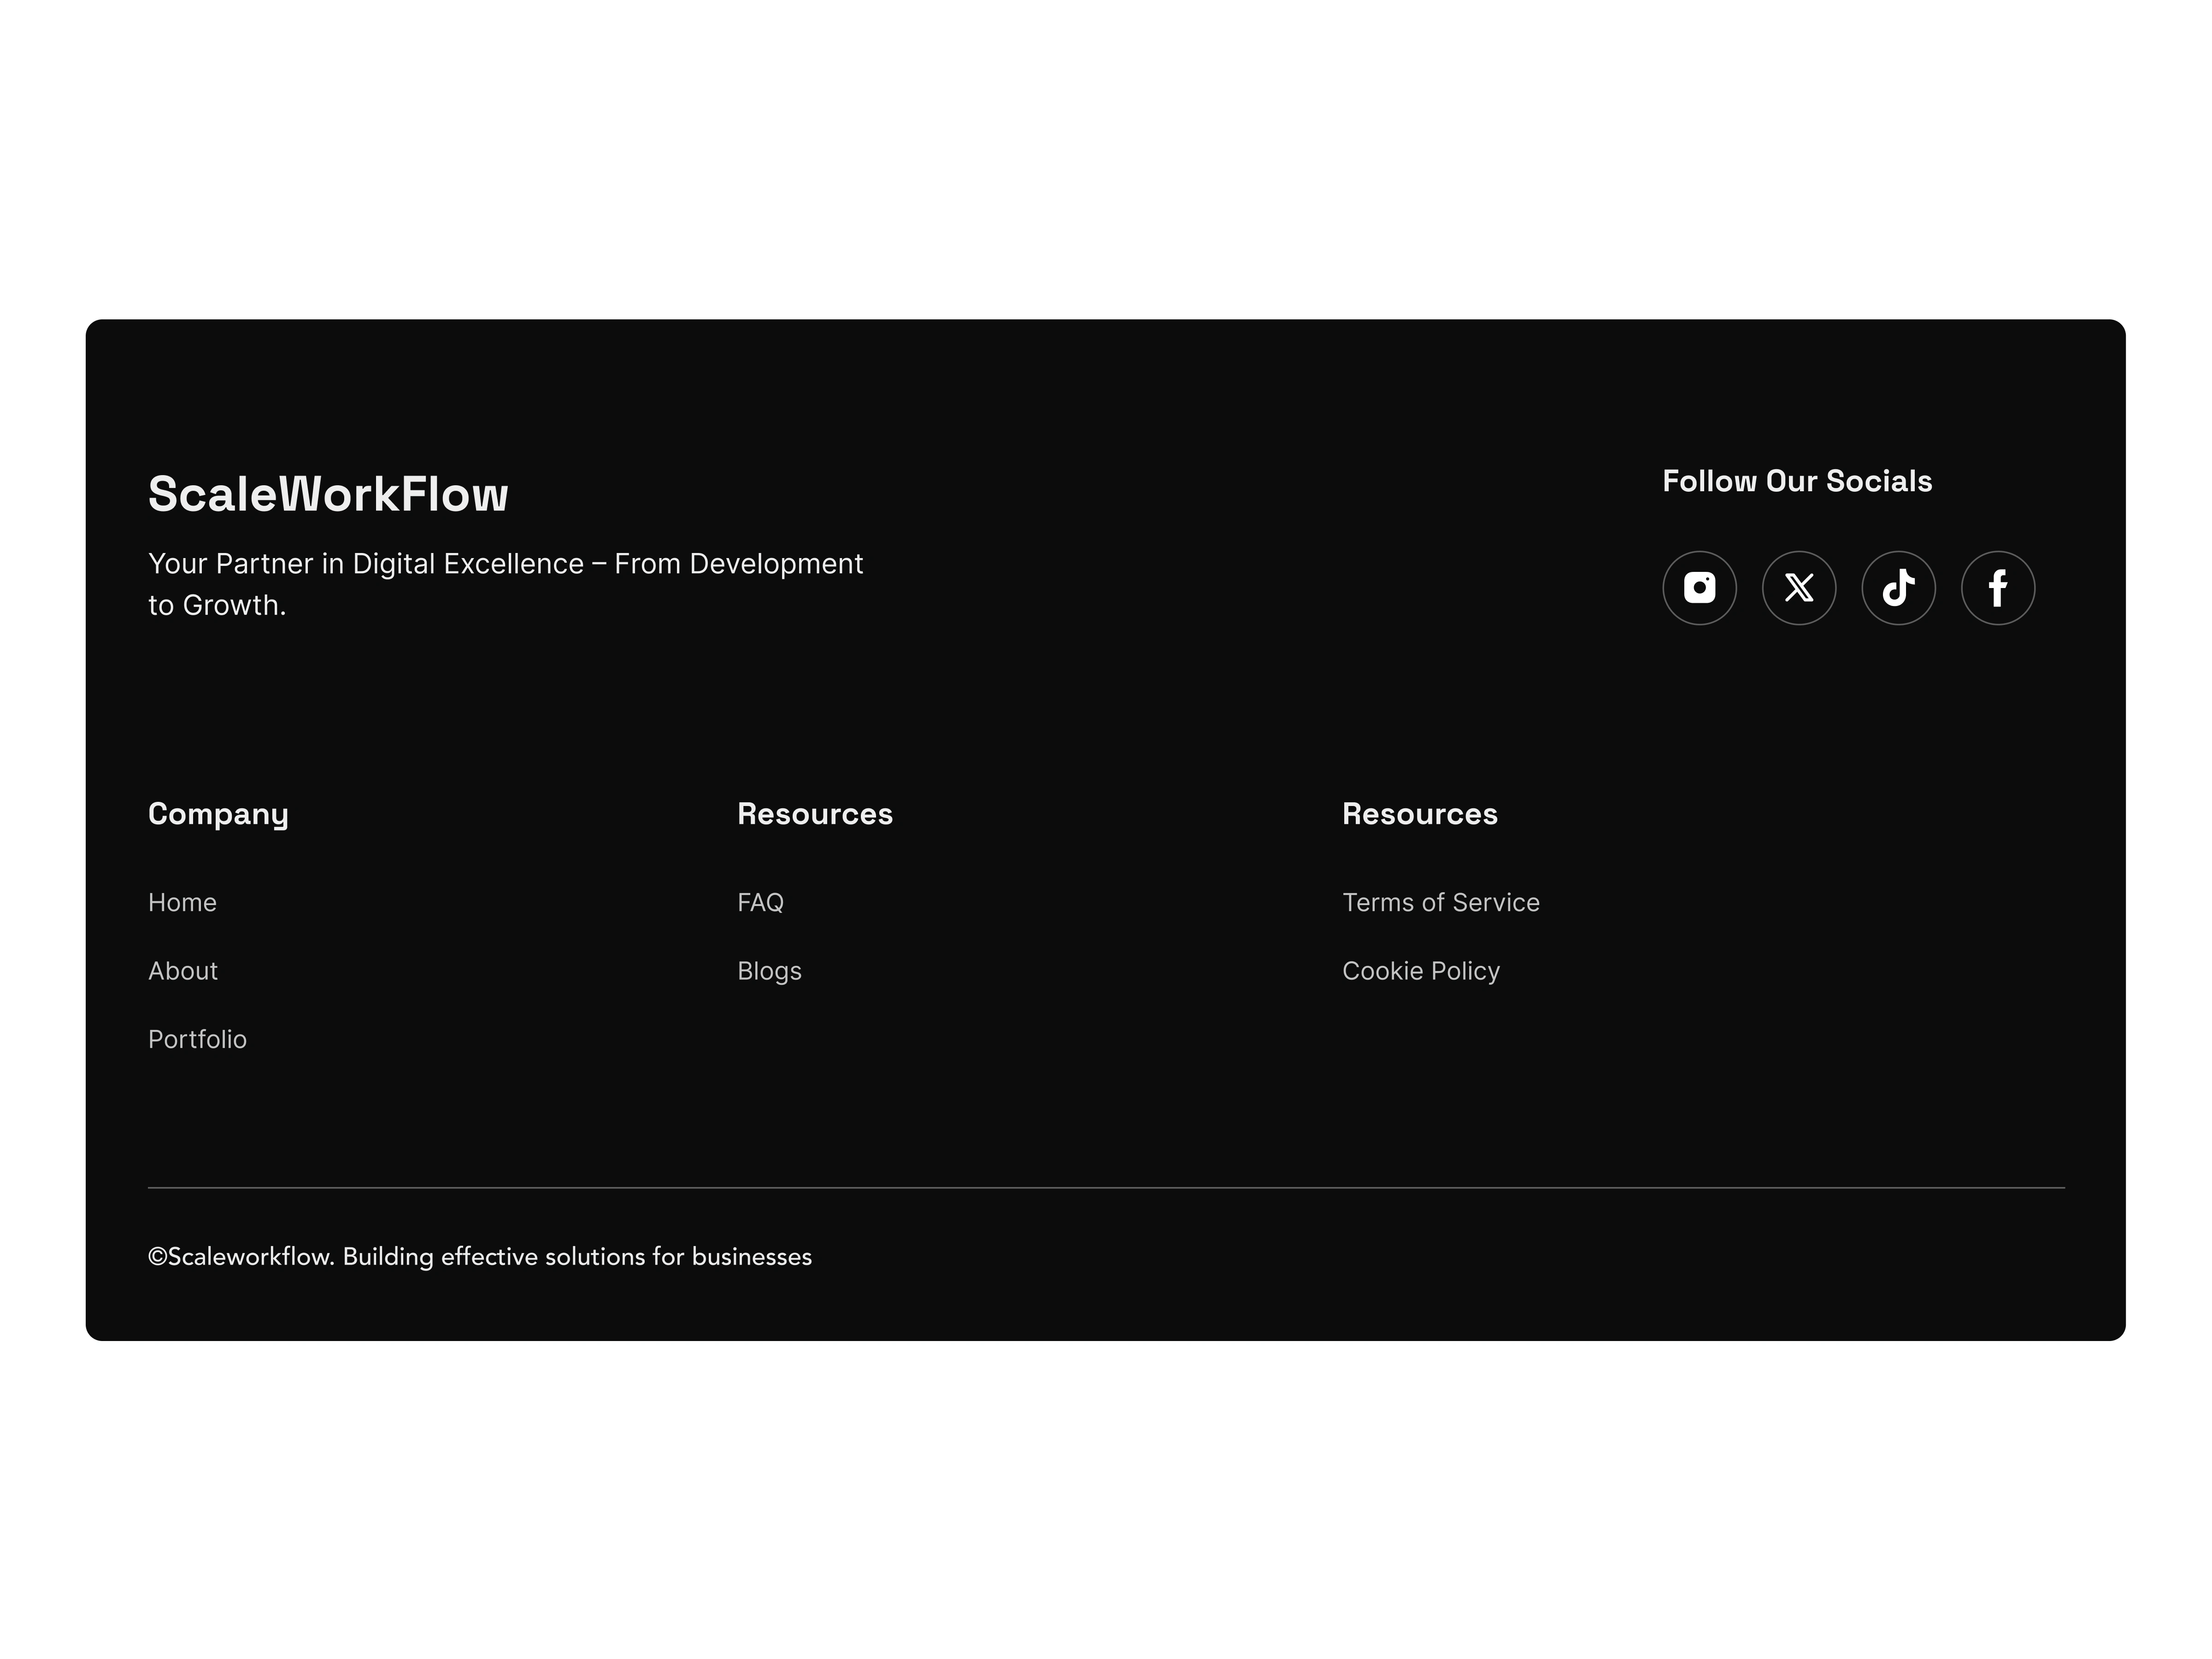Click the X (Twitter) social icon
The height and width of the screenshot is (1659, 2212).
coord(1798,588)
